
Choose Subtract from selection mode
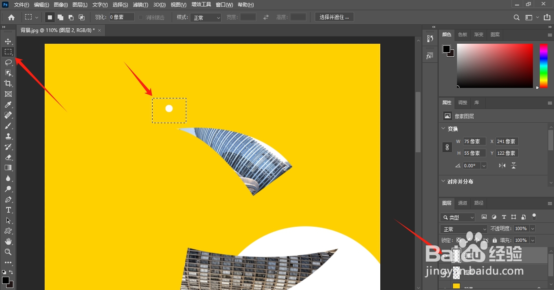(x=71, y=17)
